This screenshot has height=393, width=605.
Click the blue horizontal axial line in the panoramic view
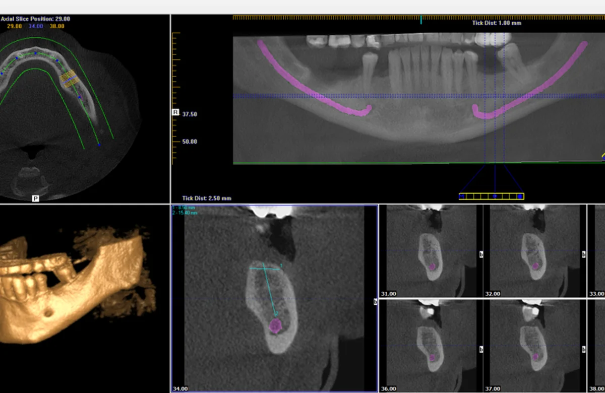pyautogui.click(x=419, y=96)
